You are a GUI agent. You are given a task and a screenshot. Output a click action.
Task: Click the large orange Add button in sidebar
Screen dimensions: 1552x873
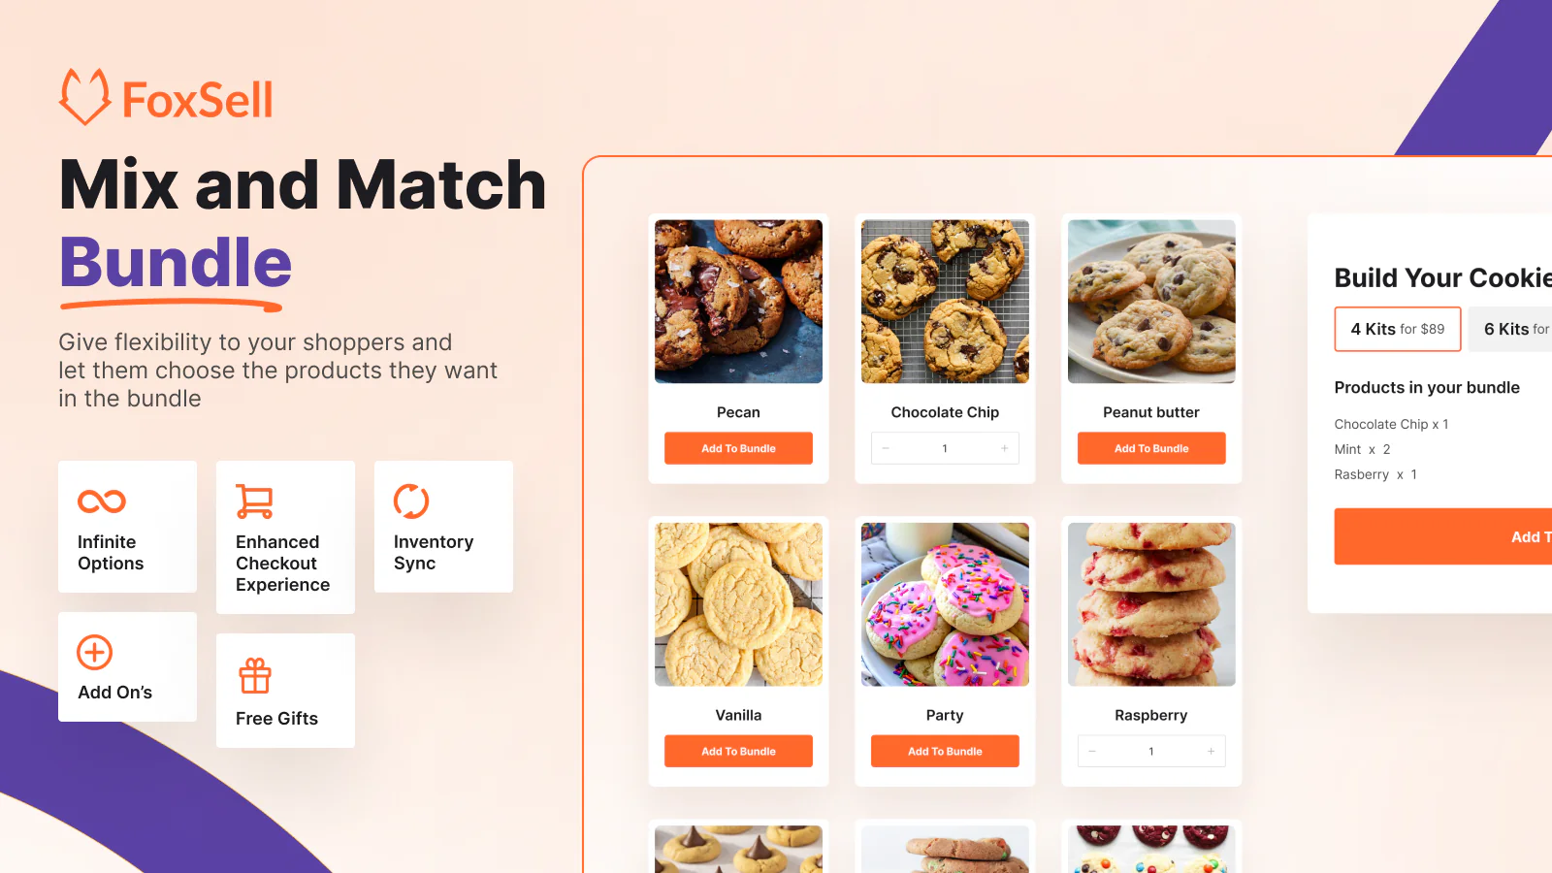click(1443, 536)
